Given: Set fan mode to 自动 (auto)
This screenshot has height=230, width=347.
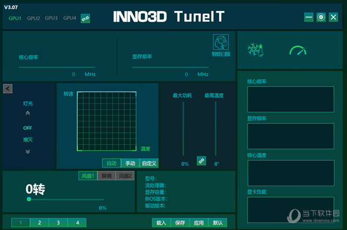Looking at the screenshot, I should [112, 163].
